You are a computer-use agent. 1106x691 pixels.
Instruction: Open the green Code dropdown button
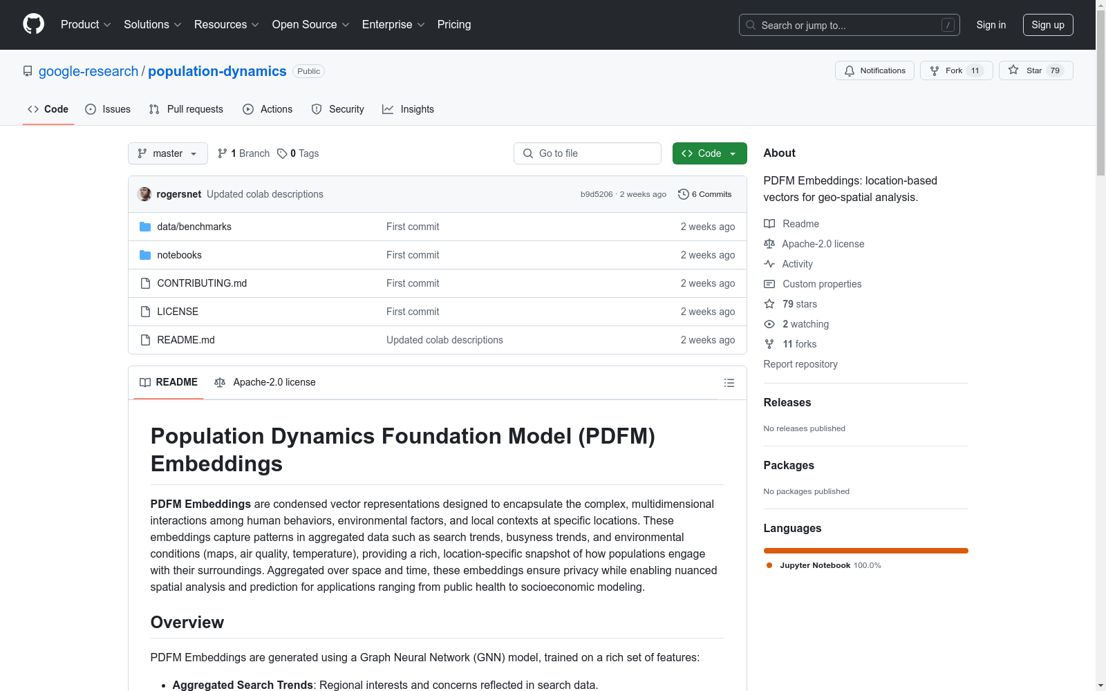(710, 153)
